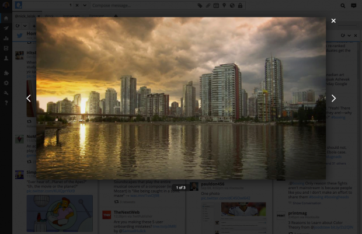
Task: Click the user avatar at top-left corner
Action: [x=5, y=5]
